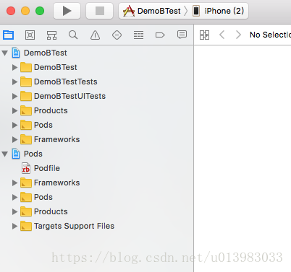Show the Test navigator
This screenshot has width=291, height=272.
coord(117,35)
